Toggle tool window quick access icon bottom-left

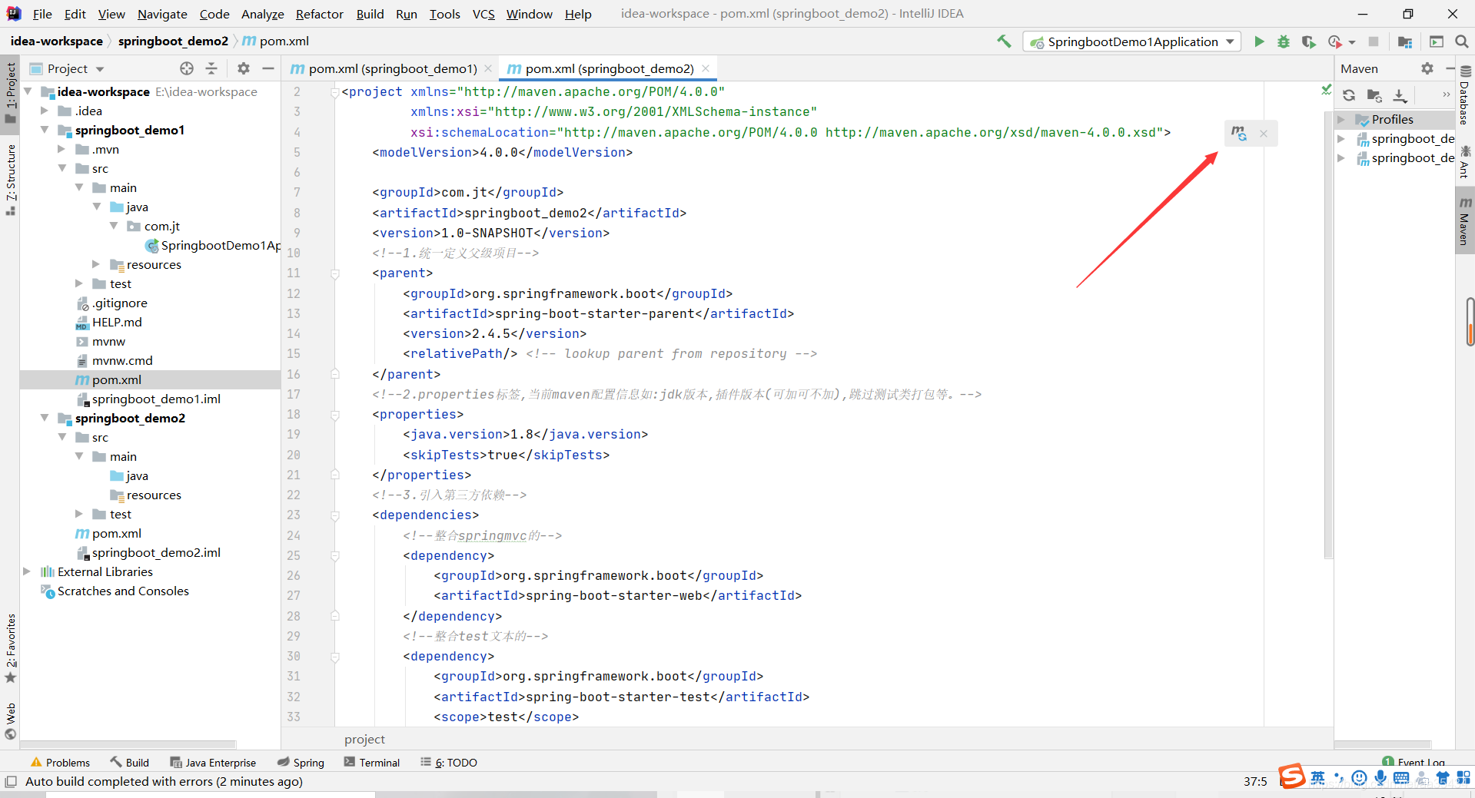(11, 781)
